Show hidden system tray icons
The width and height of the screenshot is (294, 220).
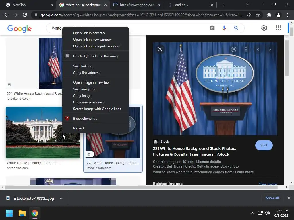(252, 213)
